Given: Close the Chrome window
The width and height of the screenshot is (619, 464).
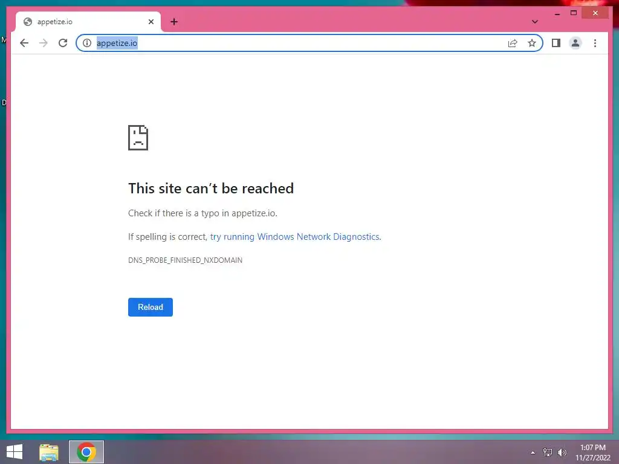Looking at the screenshot, I should [595, 13].
